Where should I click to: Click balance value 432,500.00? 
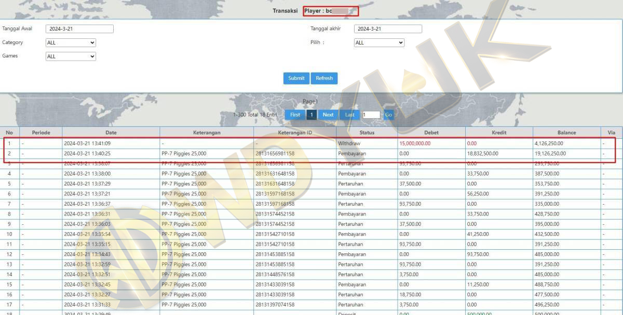(x=548, y=234)
